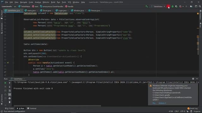Click CRLF line separator in status bar
Screen dimensions: 202x113
(176, 111)
